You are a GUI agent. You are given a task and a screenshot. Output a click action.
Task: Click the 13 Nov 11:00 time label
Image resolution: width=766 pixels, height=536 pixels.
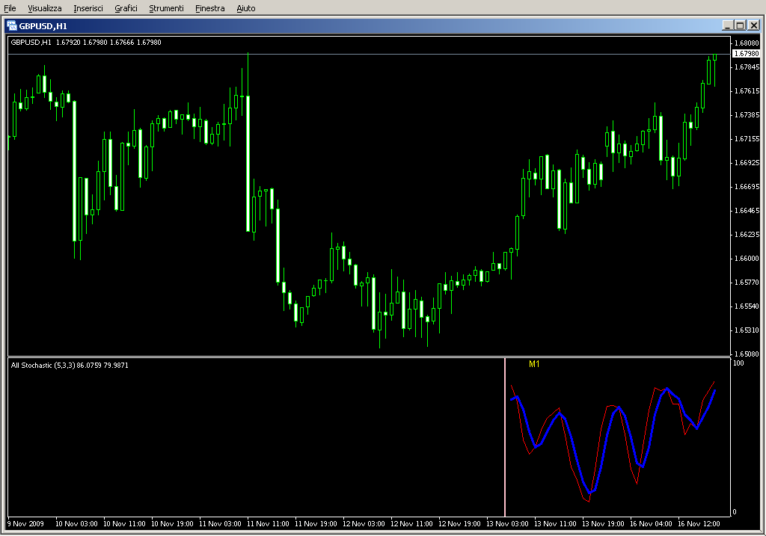(555, 524)
